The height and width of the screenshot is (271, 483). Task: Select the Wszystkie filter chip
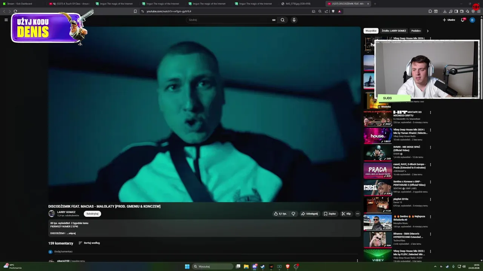click(x=371, y=31)
